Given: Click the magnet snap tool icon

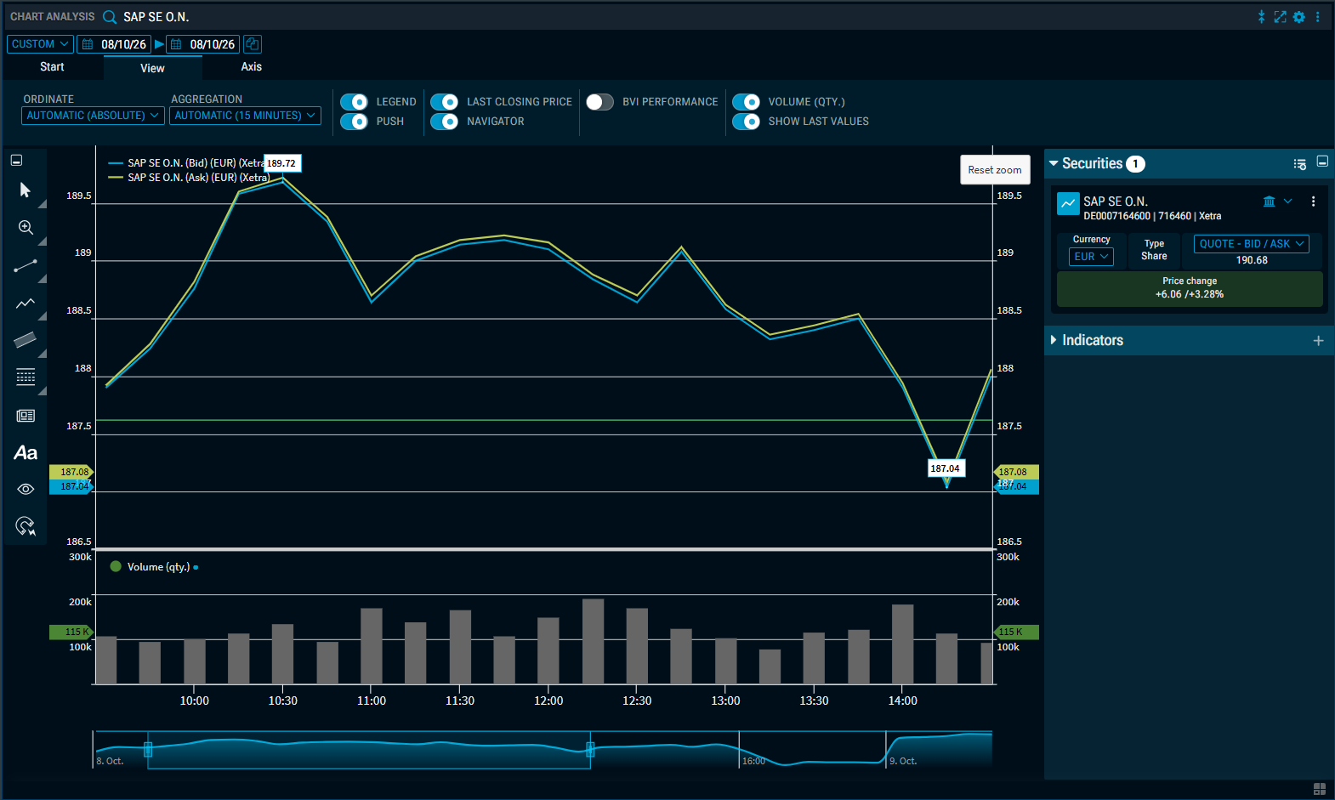Looking at the screenshot, I should tap(26, 526).
